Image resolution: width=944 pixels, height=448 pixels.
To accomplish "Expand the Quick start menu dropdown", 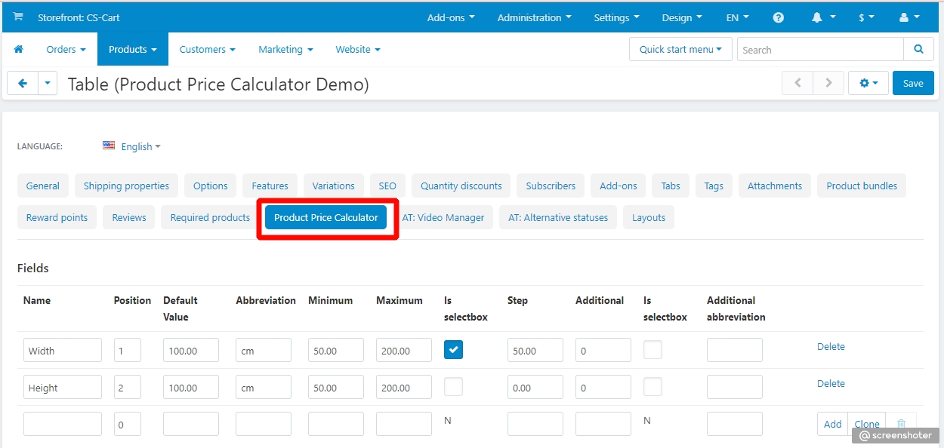I will (x=680, y=50).
